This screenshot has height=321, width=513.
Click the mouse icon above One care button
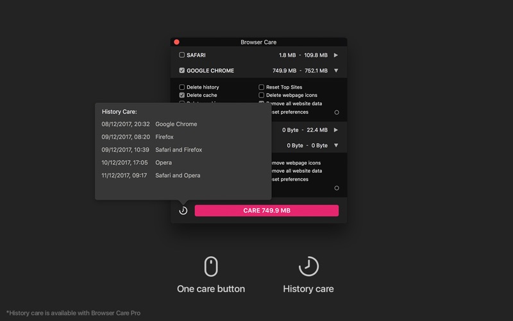pos(211,266)
